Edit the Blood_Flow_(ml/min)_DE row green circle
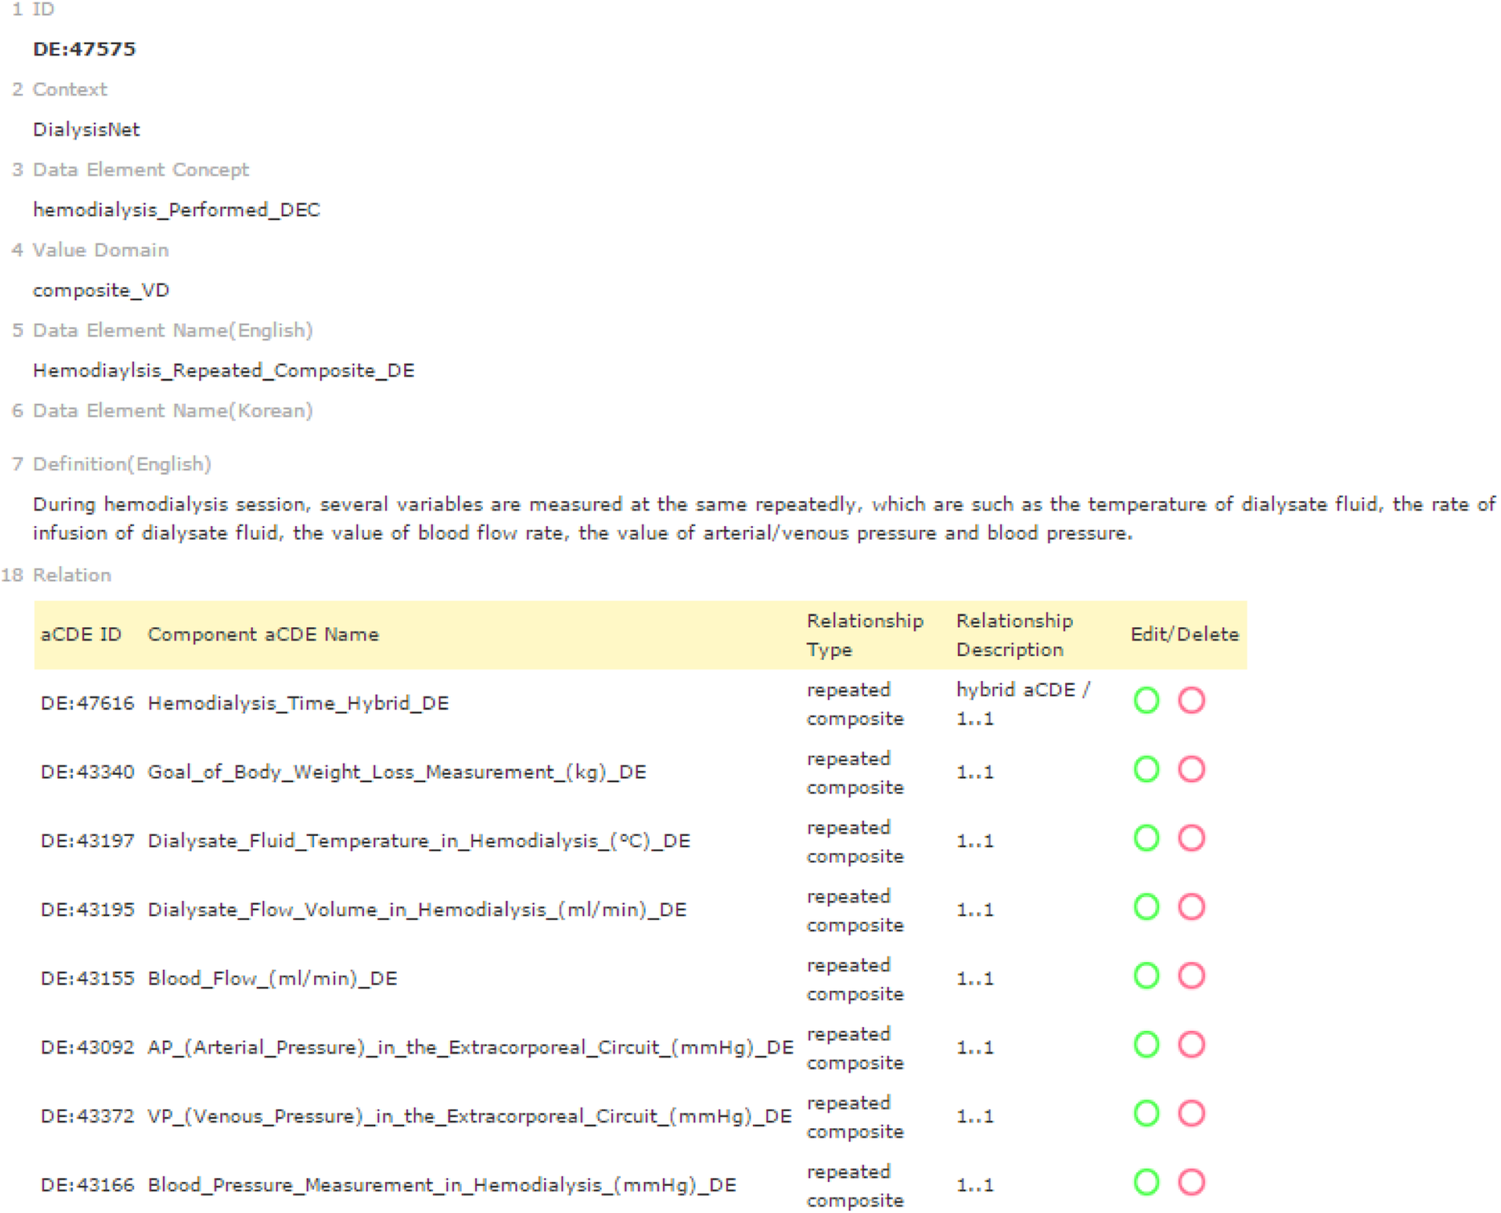Screen dimensions: 1501x1213 point(1146,975)
